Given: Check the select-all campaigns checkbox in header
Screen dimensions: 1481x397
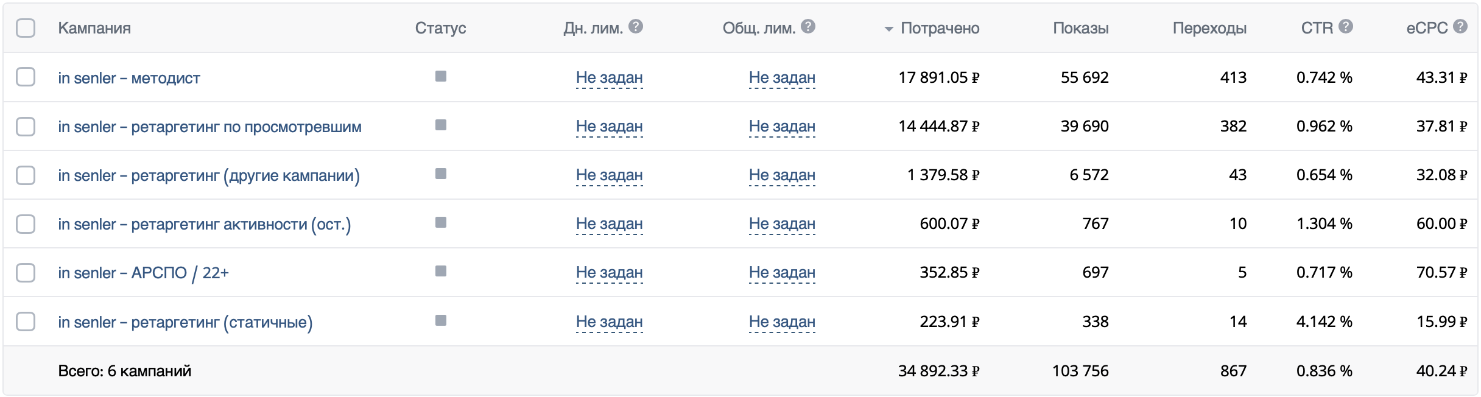Looking at the screenshot, I should (26, 27).
